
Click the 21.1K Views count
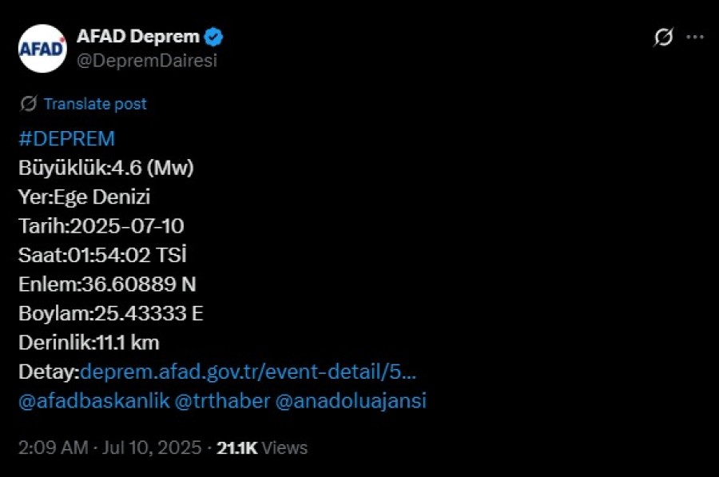[x=262, y=447]
